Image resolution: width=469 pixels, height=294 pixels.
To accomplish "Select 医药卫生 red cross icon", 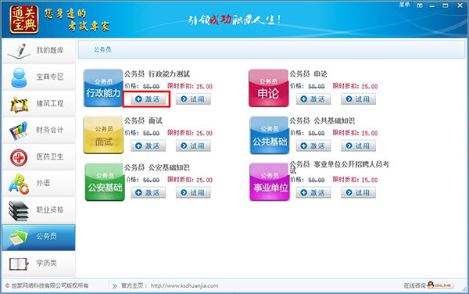I will (x=19, y=158).
